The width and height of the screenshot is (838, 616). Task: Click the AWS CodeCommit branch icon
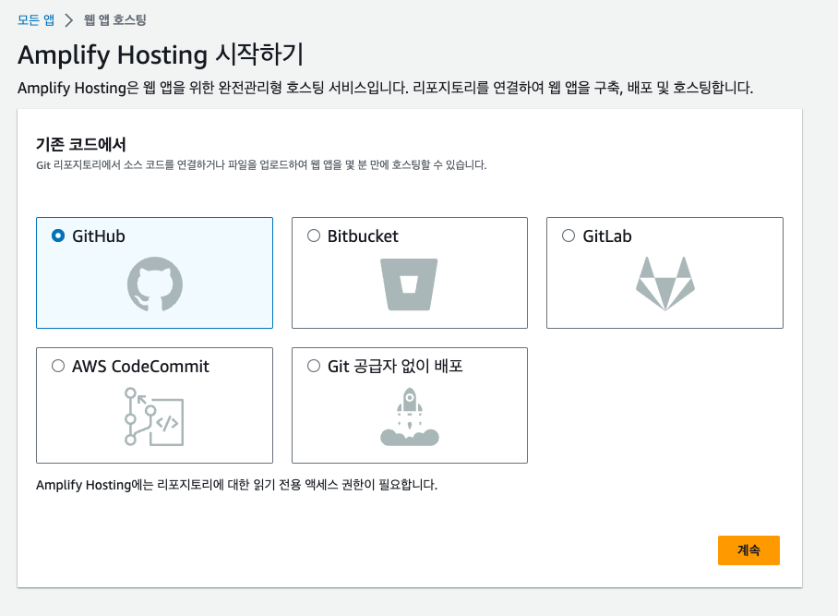pos(154,417)
